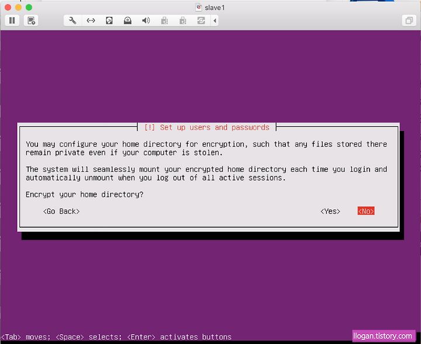
Task: Open network adapter settings icon
Action: [91, 20]
